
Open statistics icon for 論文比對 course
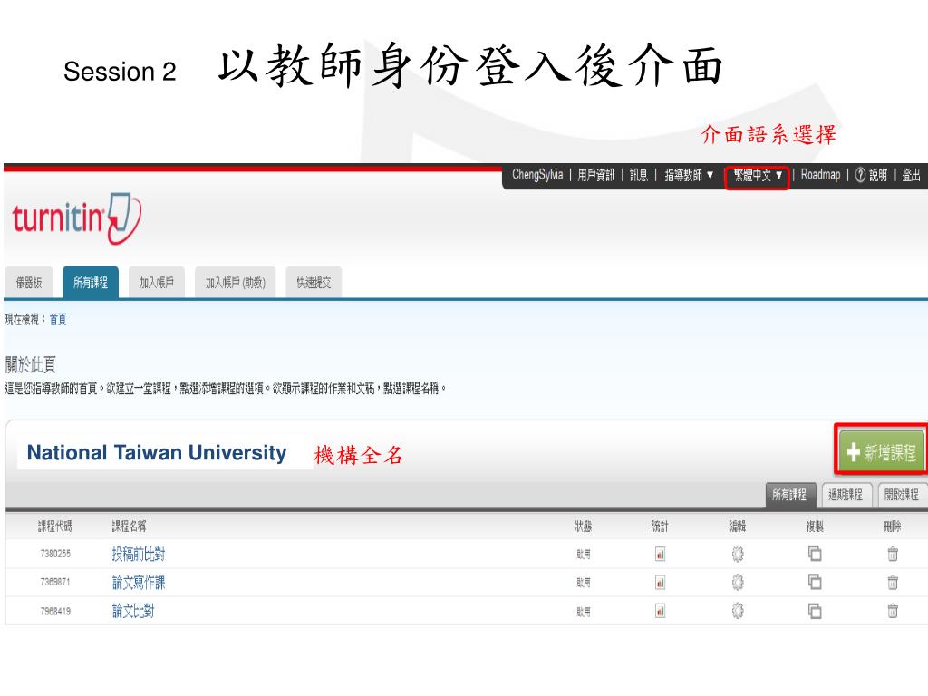point(660,611)
